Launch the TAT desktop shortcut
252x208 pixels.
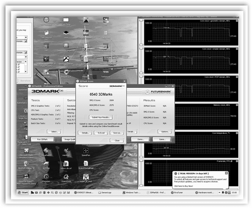[46, 47]
